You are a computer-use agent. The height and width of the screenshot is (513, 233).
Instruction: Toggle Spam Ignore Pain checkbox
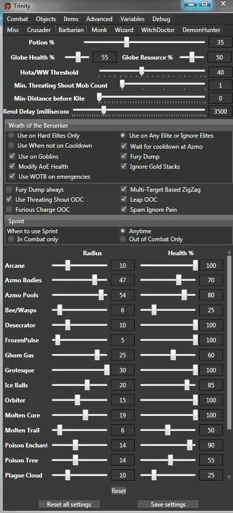[124, 209]
